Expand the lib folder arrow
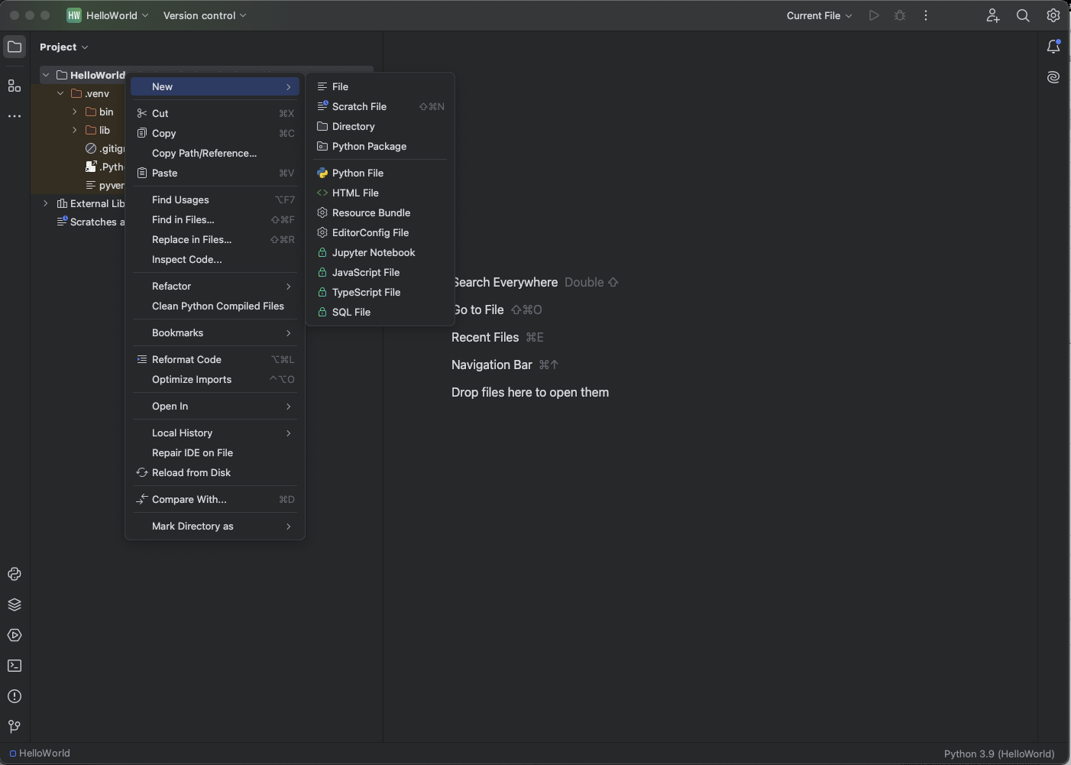 [x=75, y=130]
